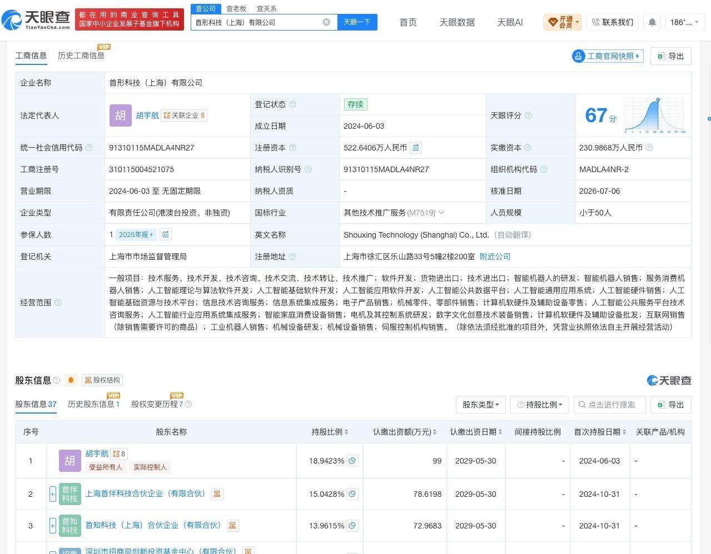Open the 持股比例 filter dropdown
Screen dimensions: 711x554
click(540, 405)
